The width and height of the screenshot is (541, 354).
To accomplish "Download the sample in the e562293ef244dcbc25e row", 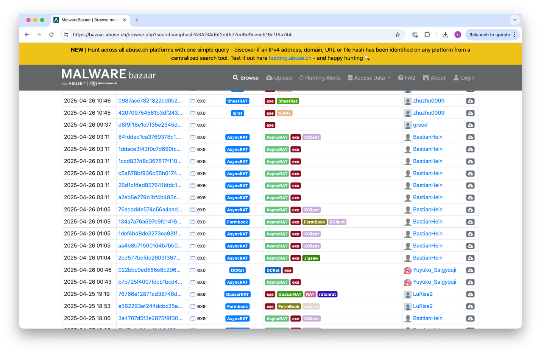I will coord(470,306).
